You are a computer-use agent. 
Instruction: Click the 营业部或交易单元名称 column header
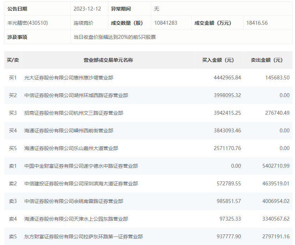tap(108, 60)
